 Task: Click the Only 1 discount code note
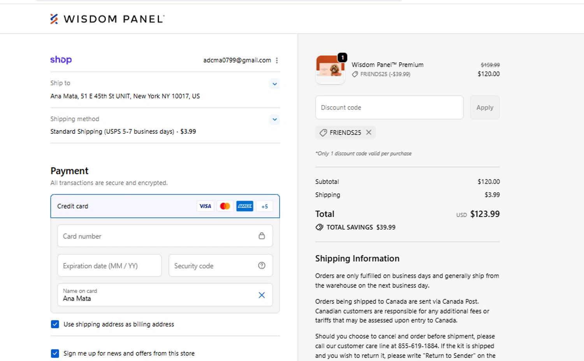coord(363,154)
